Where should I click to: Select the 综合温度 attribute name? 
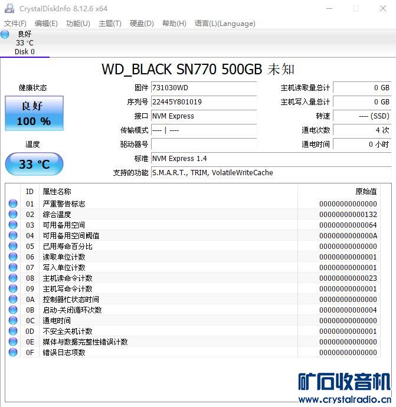(x=57, y=214)
